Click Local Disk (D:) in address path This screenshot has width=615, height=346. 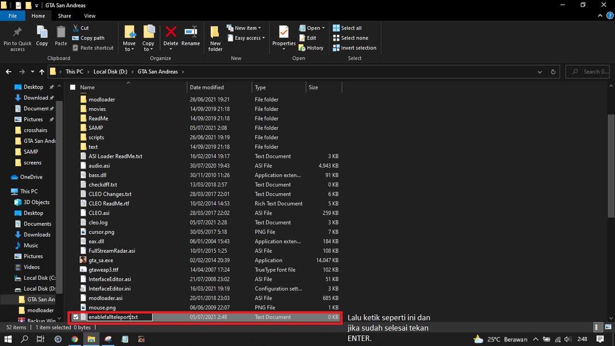click(x=110, y=72)
